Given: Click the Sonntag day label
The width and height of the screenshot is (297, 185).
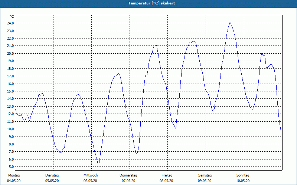Looking at the screenshot, I should [243, 175].
